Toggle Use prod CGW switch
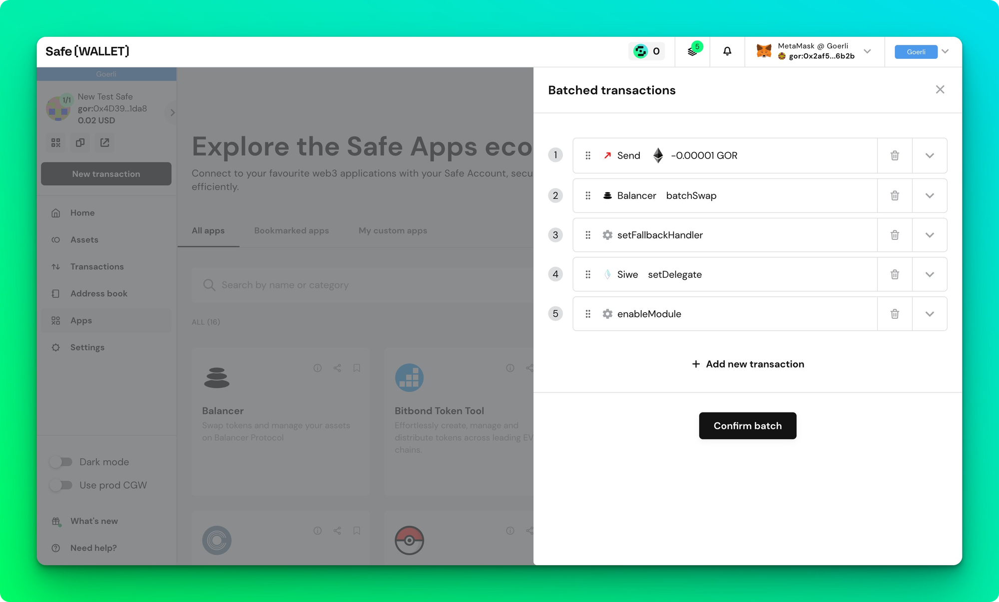999x602 pixels. [61, 485]
